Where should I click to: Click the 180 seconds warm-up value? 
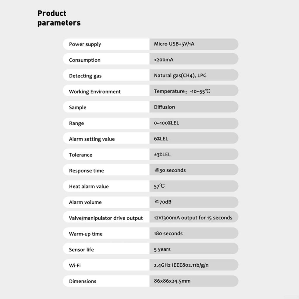[168, 234]
